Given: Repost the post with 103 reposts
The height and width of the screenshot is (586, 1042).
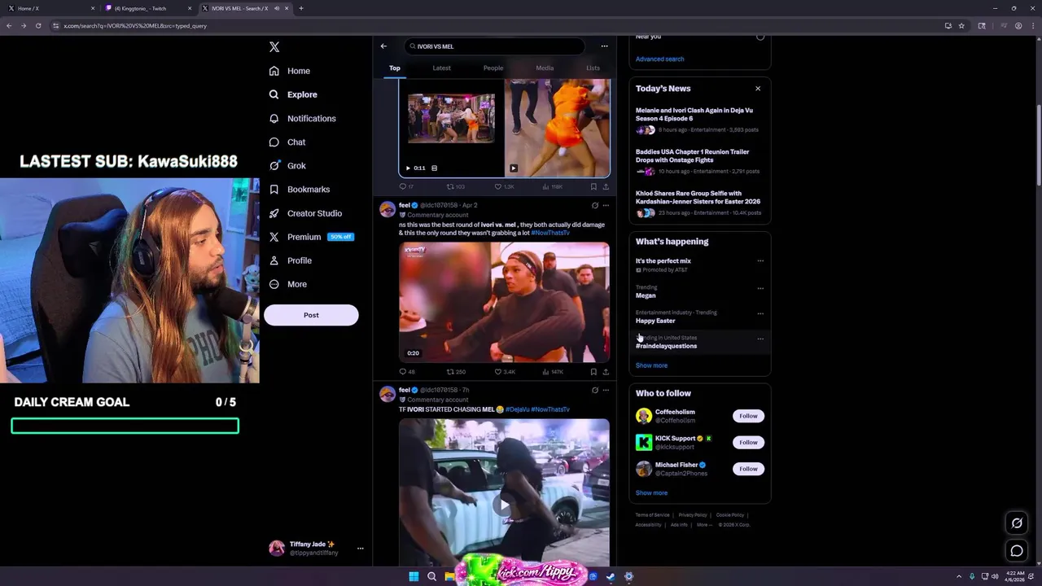Looking at the screenshot, I should (x=455, y=186).
